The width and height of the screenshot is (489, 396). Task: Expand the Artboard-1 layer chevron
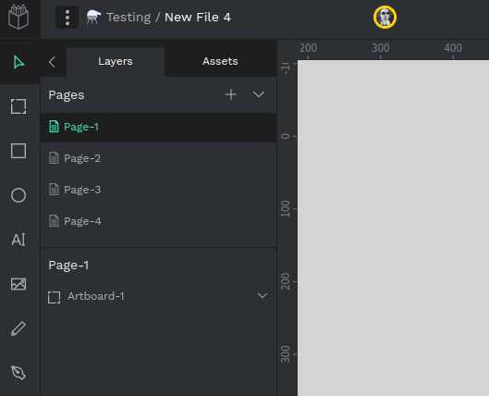(x=263, y=295)
